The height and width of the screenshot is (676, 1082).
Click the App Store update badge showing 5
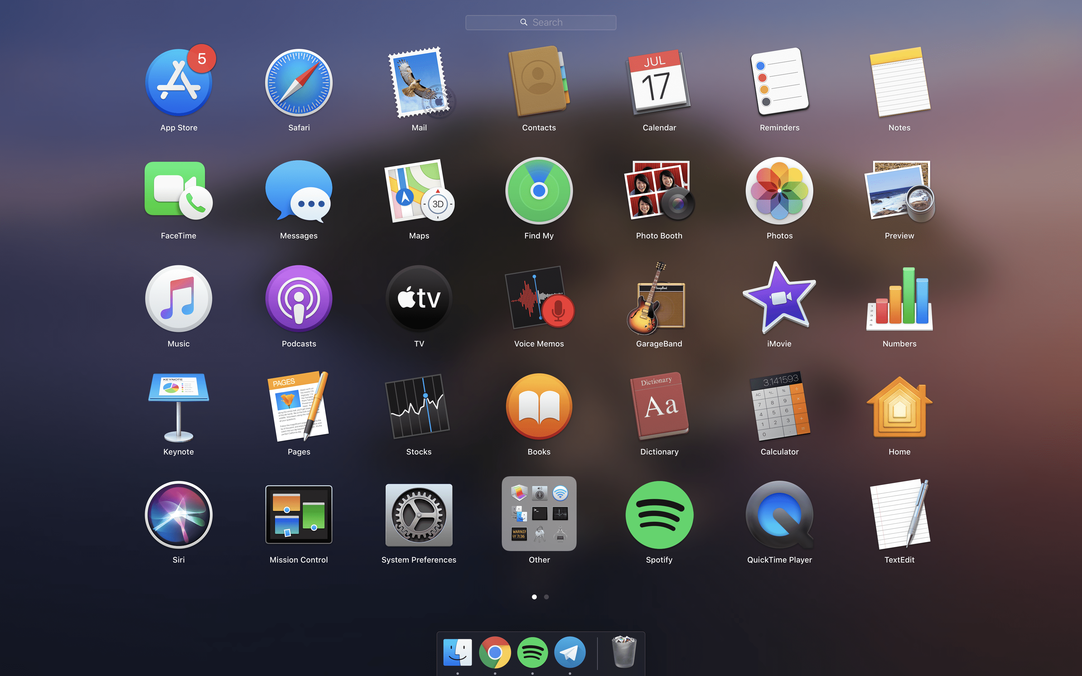202,59
